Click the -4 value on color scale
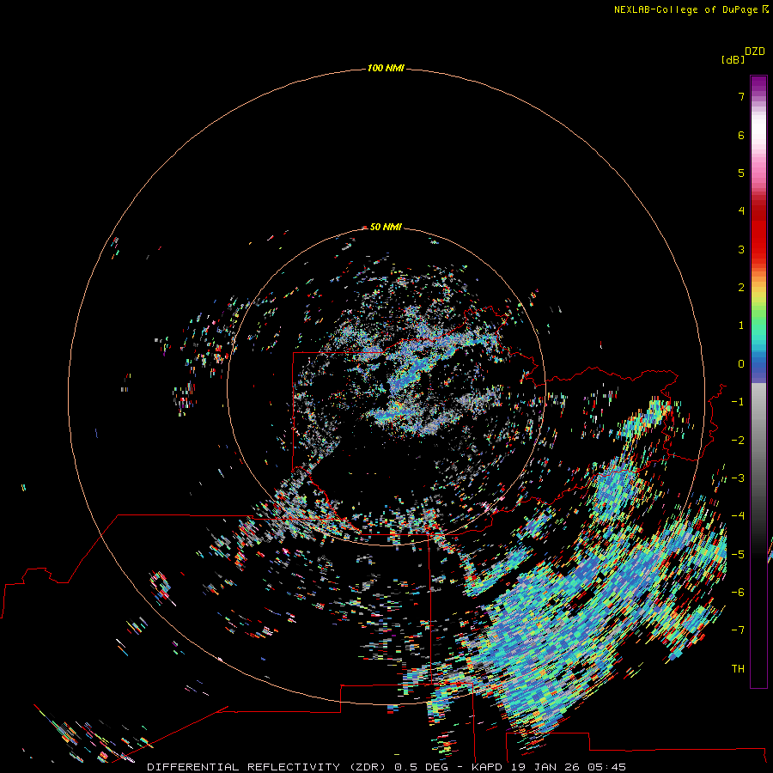The height and width of the screenshot is (773, 773). 738,516
